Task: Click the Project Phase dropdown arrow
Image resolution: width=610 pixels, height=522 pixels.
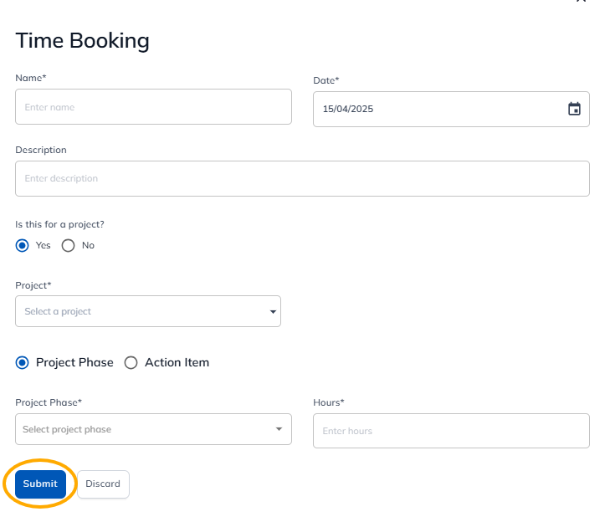Action: pos(279,430)
